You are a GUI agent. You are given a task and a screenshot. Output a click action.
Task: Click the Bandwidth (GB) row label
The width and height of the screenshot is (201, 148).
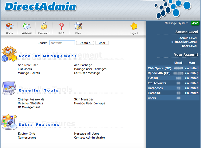click(159, 73)
